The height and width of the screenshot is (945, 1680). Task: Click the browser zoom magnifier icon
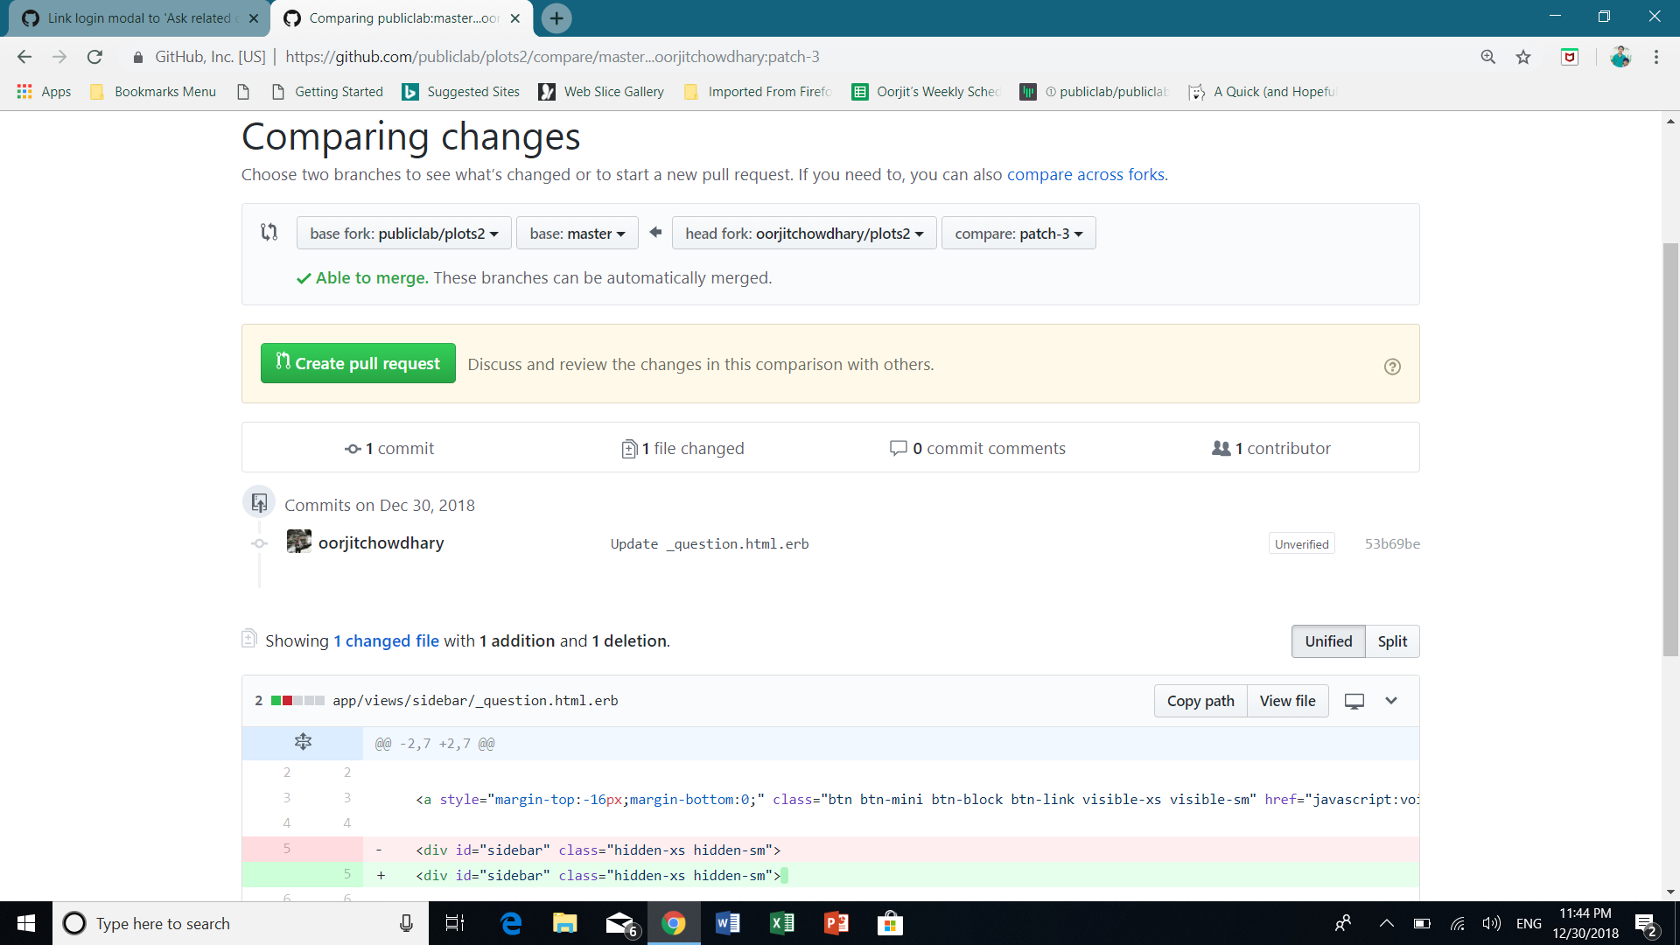[1487, 57]
